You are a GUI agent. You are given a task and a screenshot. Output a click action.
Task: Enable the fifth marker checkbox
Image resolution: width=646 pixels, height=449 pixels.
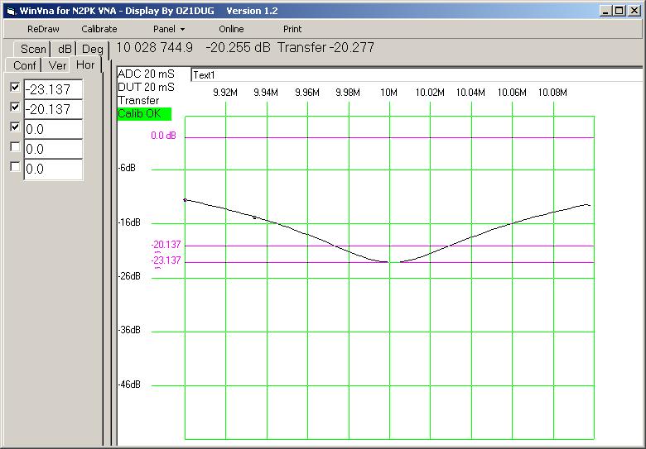point(15,166)
